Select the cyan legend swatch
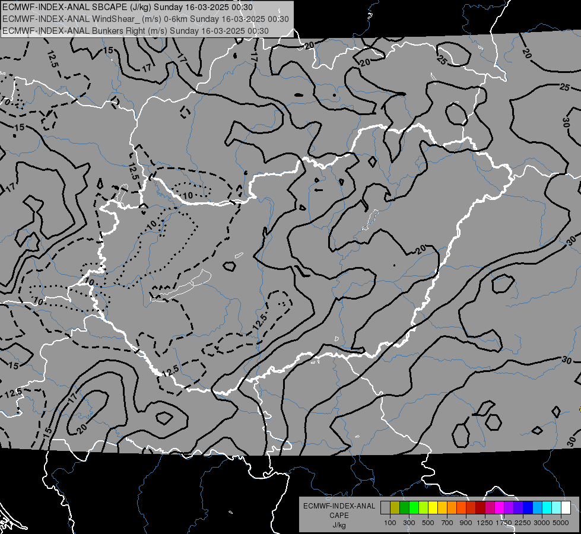The height and width of the screenshot is (534, 581). (x=547, y=508)
